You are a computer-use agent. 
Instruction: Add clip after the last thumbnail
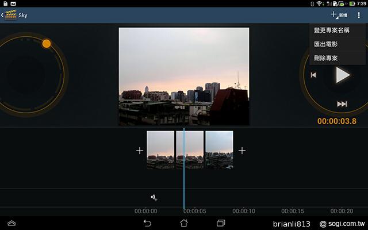pyautogui.click(x=242, y=151)
